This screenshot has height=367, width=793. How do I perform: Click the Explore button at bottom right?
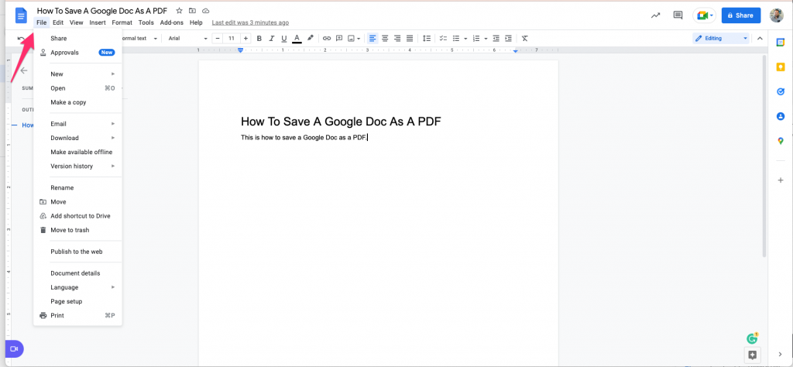tap(752, 355)
